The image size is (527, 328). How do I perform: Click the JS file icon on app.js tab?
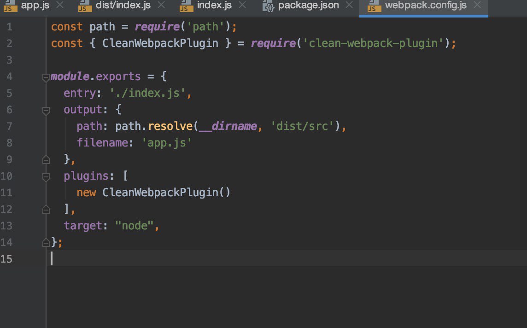pyautogui.click(x=10, y=6)
